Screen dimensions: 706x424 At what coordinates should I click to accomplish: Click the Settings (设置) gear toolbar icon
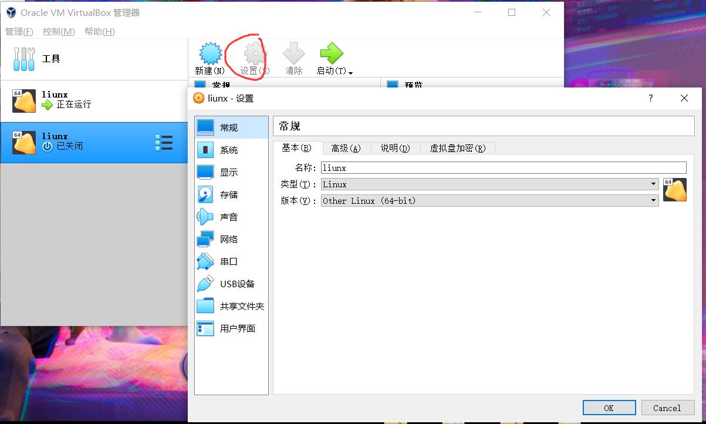pos(255,53)
